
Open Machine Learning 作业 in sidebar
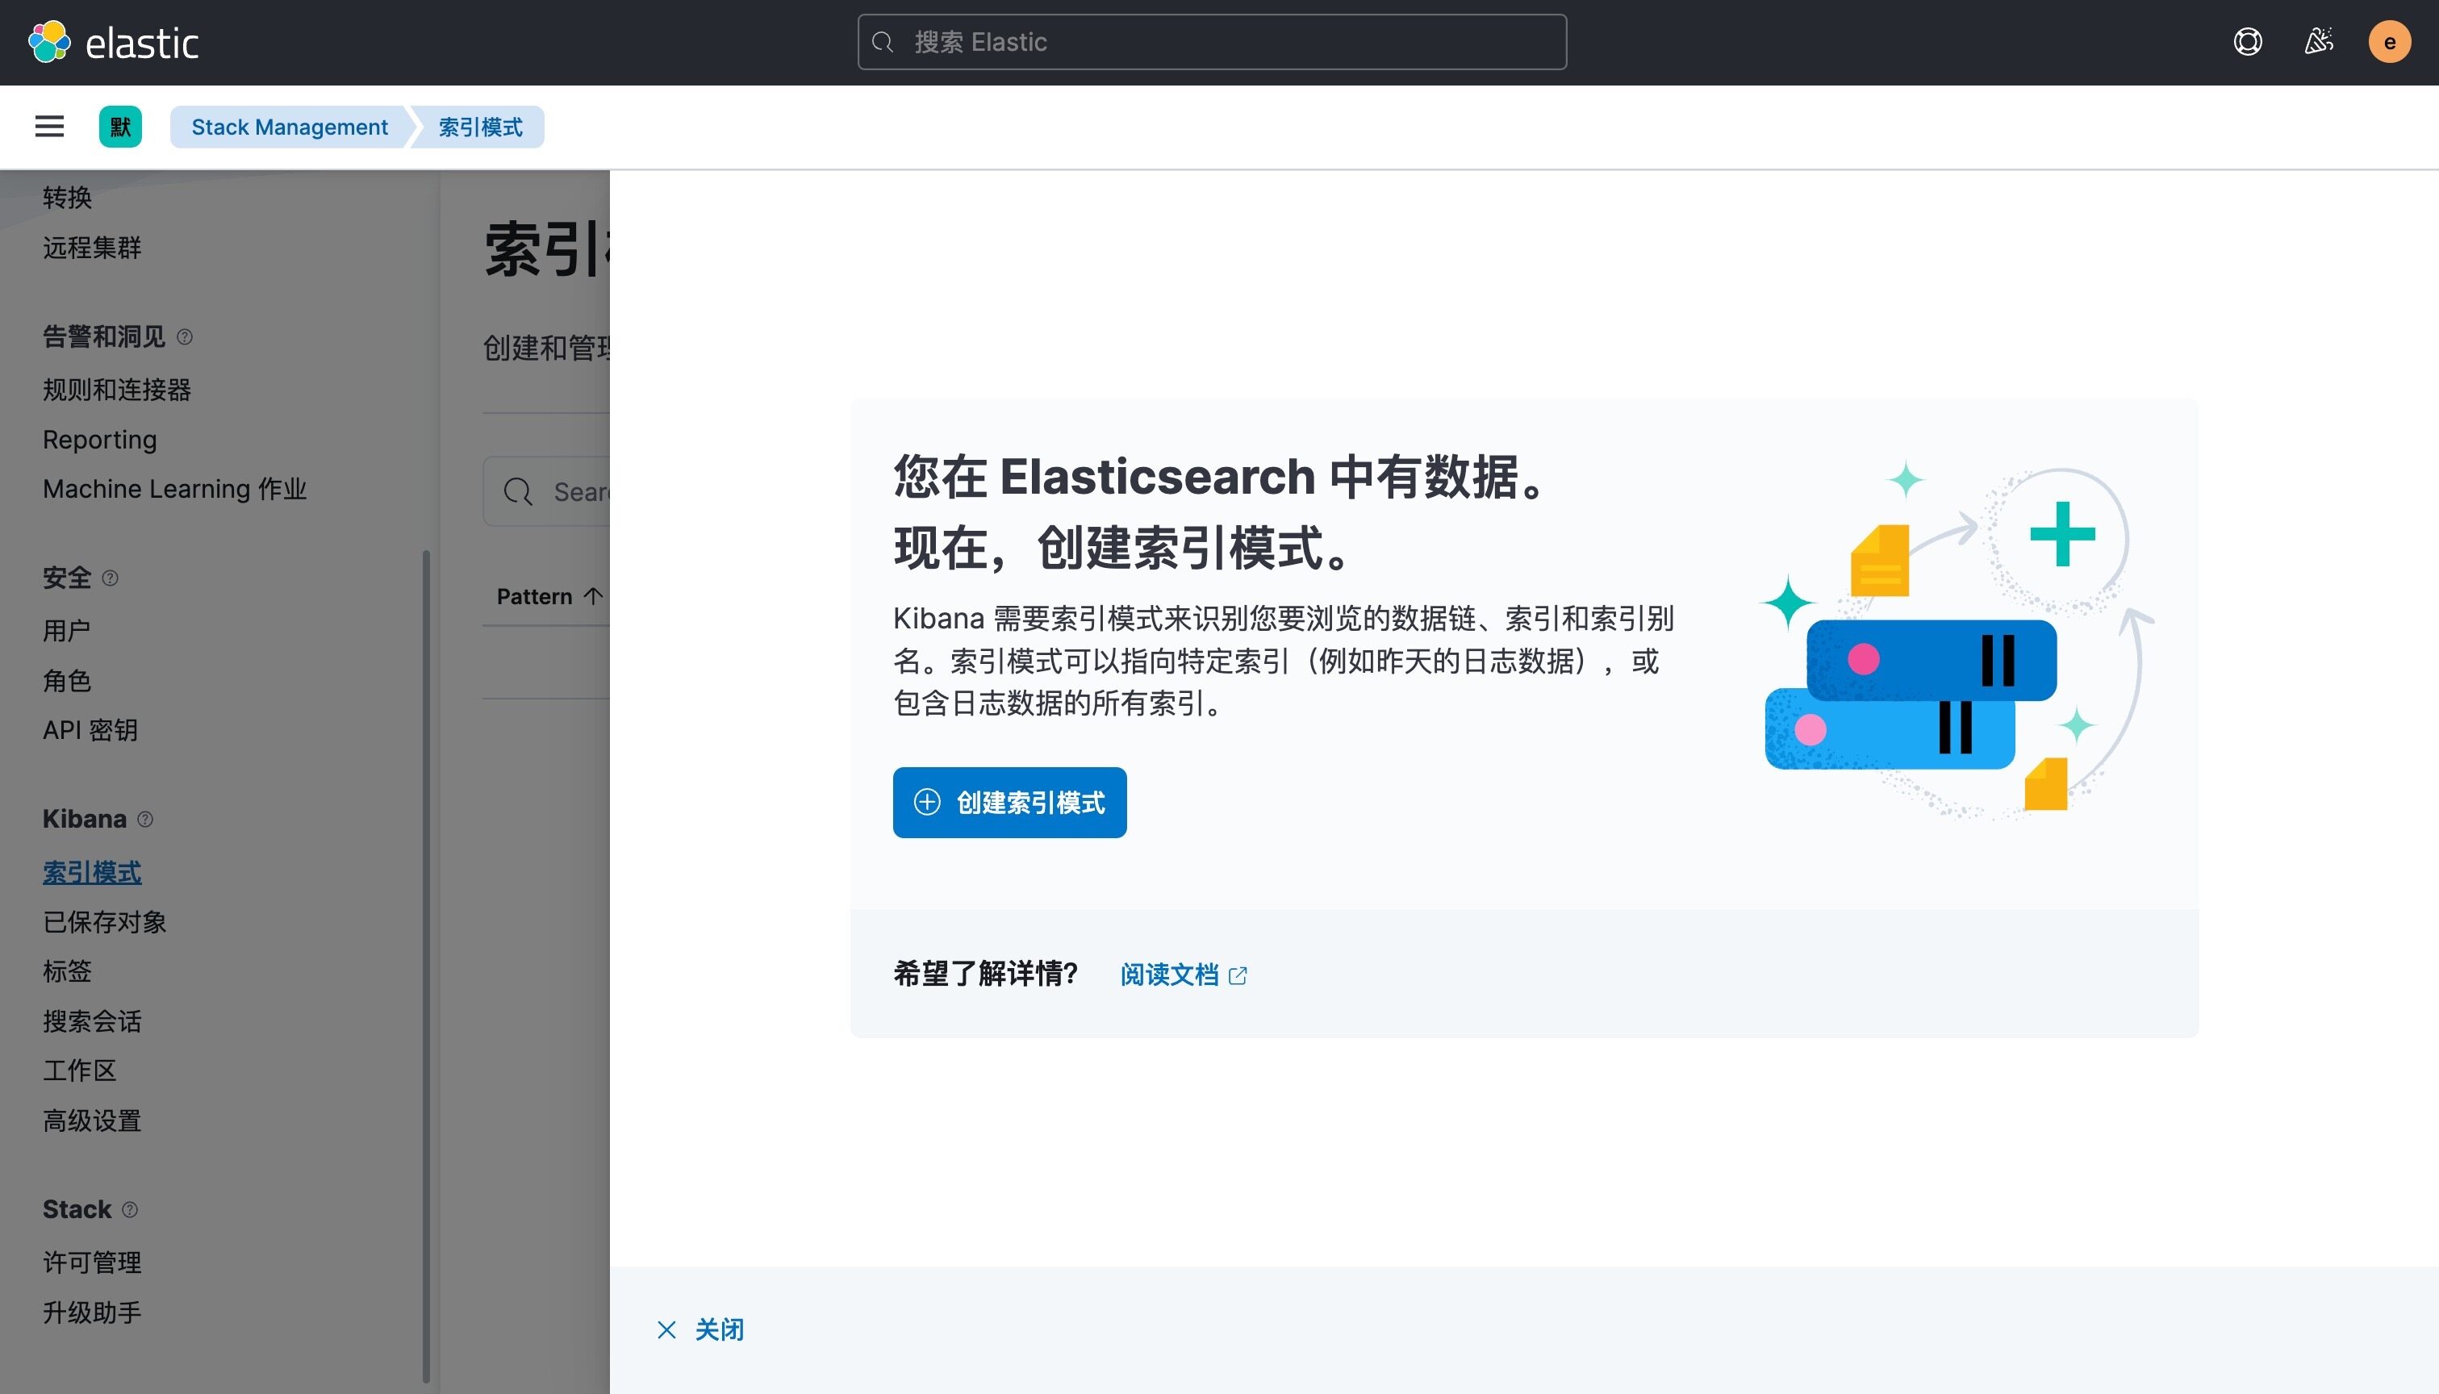click(x=174, y=489)
